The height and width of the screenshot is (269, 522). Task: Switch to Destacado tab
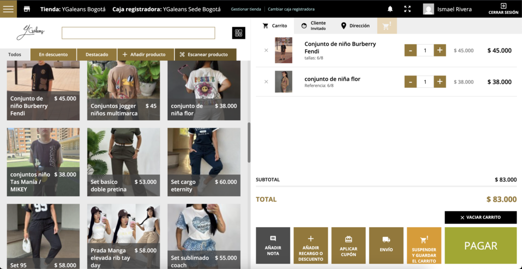pos(96,55)
